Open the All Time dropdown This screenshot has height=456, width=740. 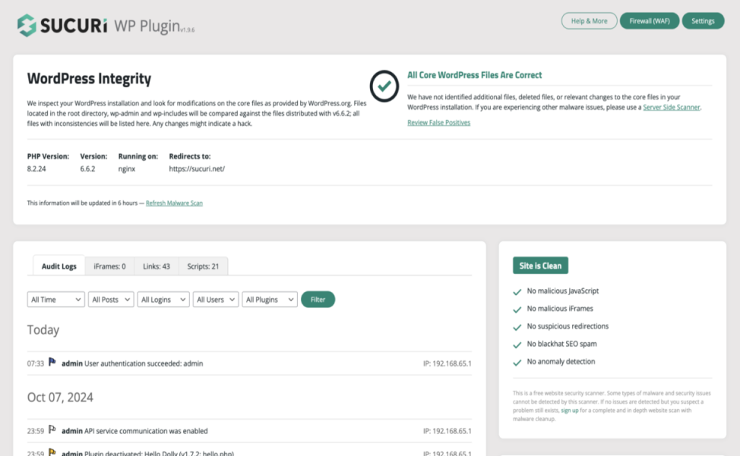[x=55, y=300]
